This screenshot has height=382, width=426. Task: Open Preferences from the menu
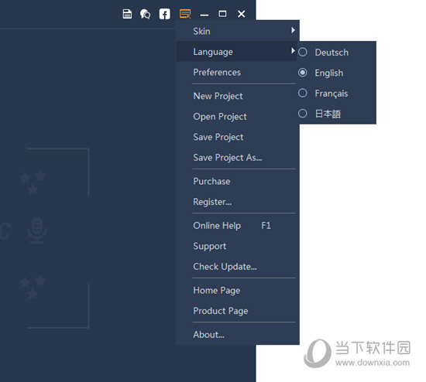(238, 72)
